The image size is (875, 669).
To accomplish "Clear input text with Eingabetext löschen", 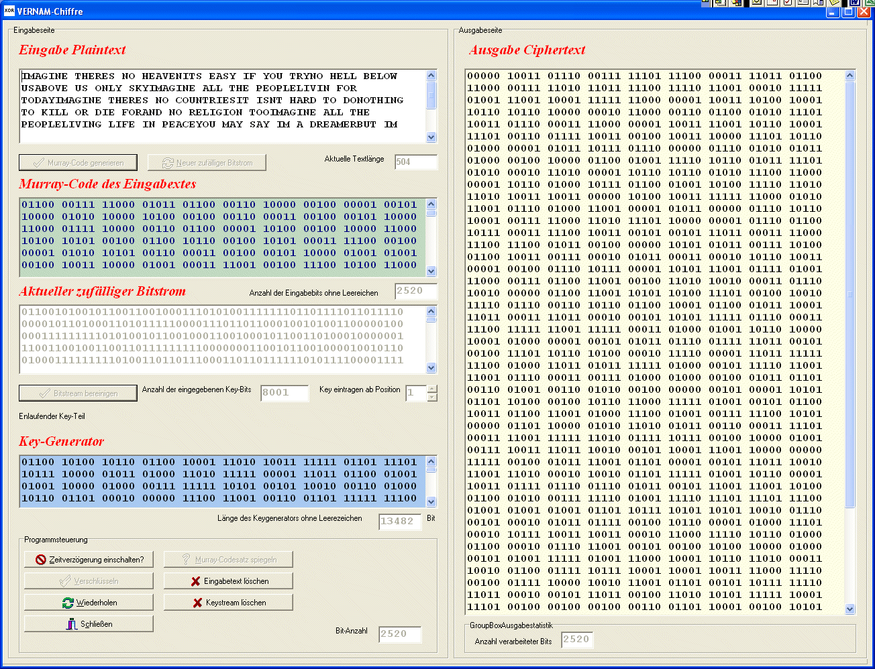I will point(228,581).
